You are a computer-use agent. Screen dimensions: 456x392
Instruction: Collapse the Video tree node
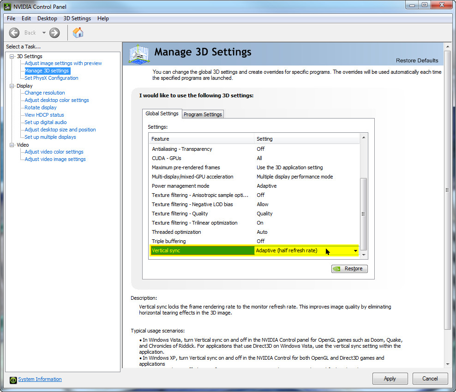12,145
